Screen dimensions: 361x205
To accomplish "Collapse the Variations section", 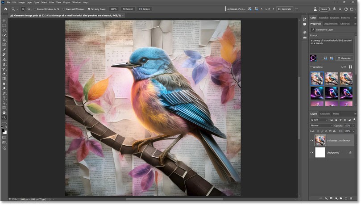I will (x=311, y=67).
